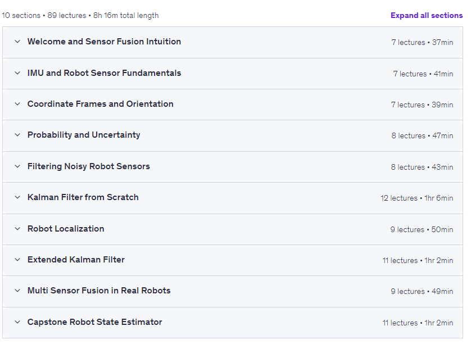
Task: Click the 9 lectures • 49min text
Action: pyautogui.click(x=422, y=291)
